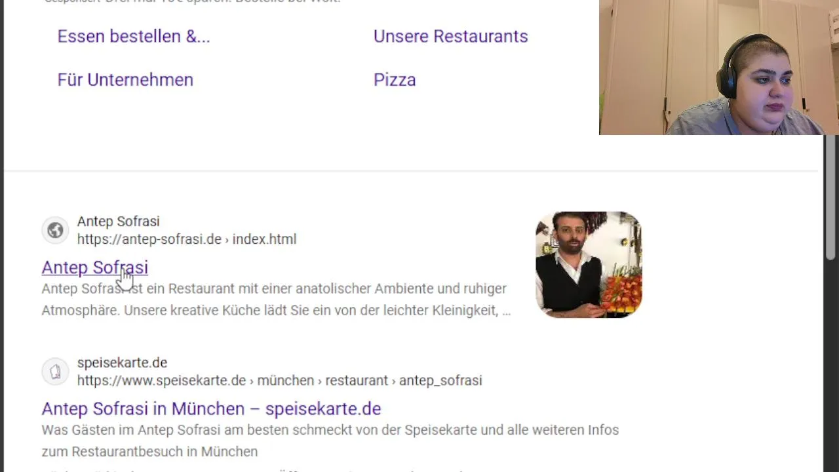Viewport: 839px width, 472px height.
Task: Open the restaurant thumbnail showing man with skewers
Action: [x=589, y=264]
